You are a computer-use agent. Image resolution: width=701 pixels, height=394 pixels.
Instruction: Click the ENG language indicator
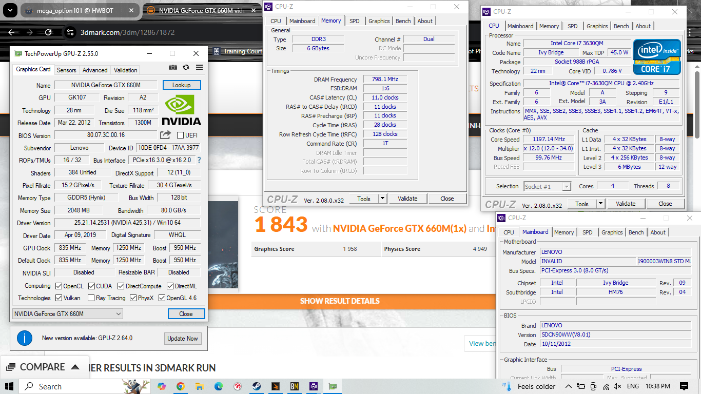coord(633,386)
